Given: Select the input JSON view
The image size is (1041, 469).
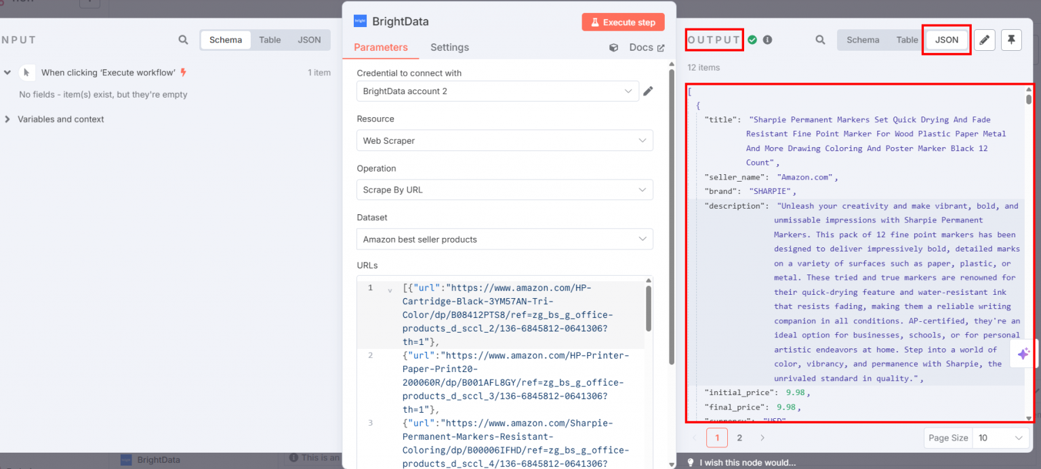Looking at the screenshot, I should pos(310,40).
